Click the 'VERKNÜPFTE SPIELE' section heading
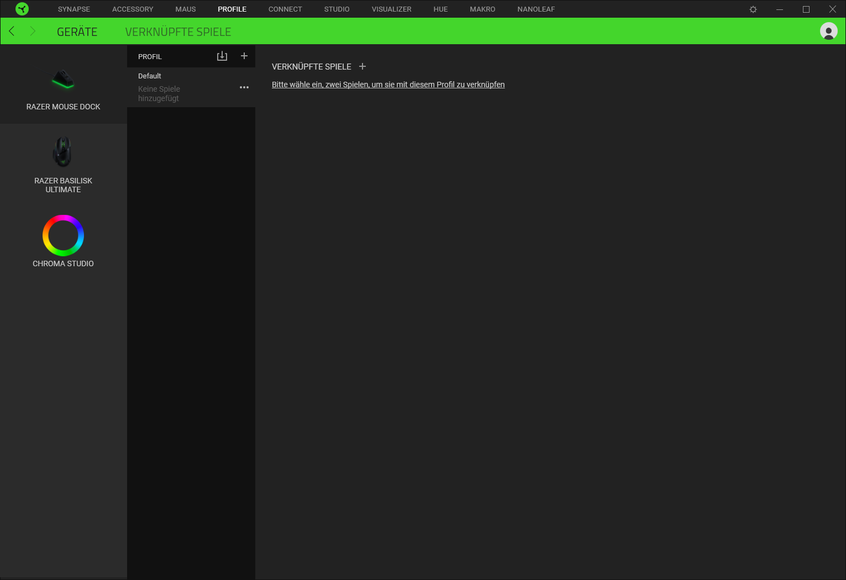The height and width of the screenshot is (580, 846). point(312,67)
